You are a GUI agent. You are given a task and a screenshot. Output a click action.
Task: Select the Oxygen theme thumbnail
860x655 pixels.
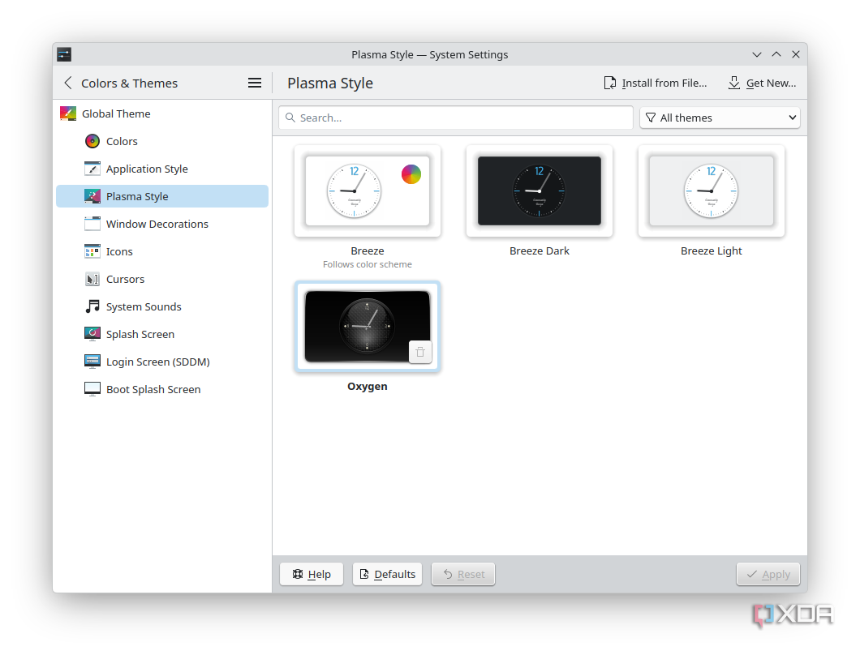point(367,326)
